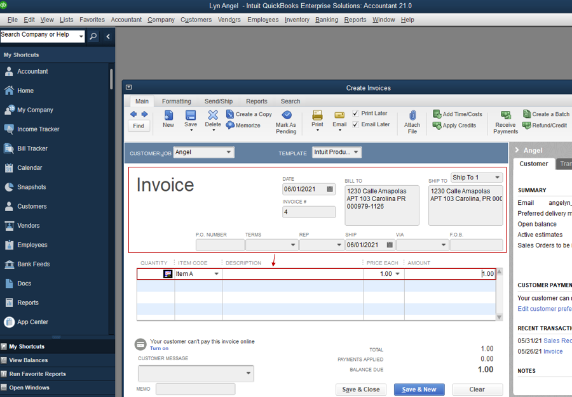
Task: Switch to the Send/Ship tab
Action: click(219, 101)
